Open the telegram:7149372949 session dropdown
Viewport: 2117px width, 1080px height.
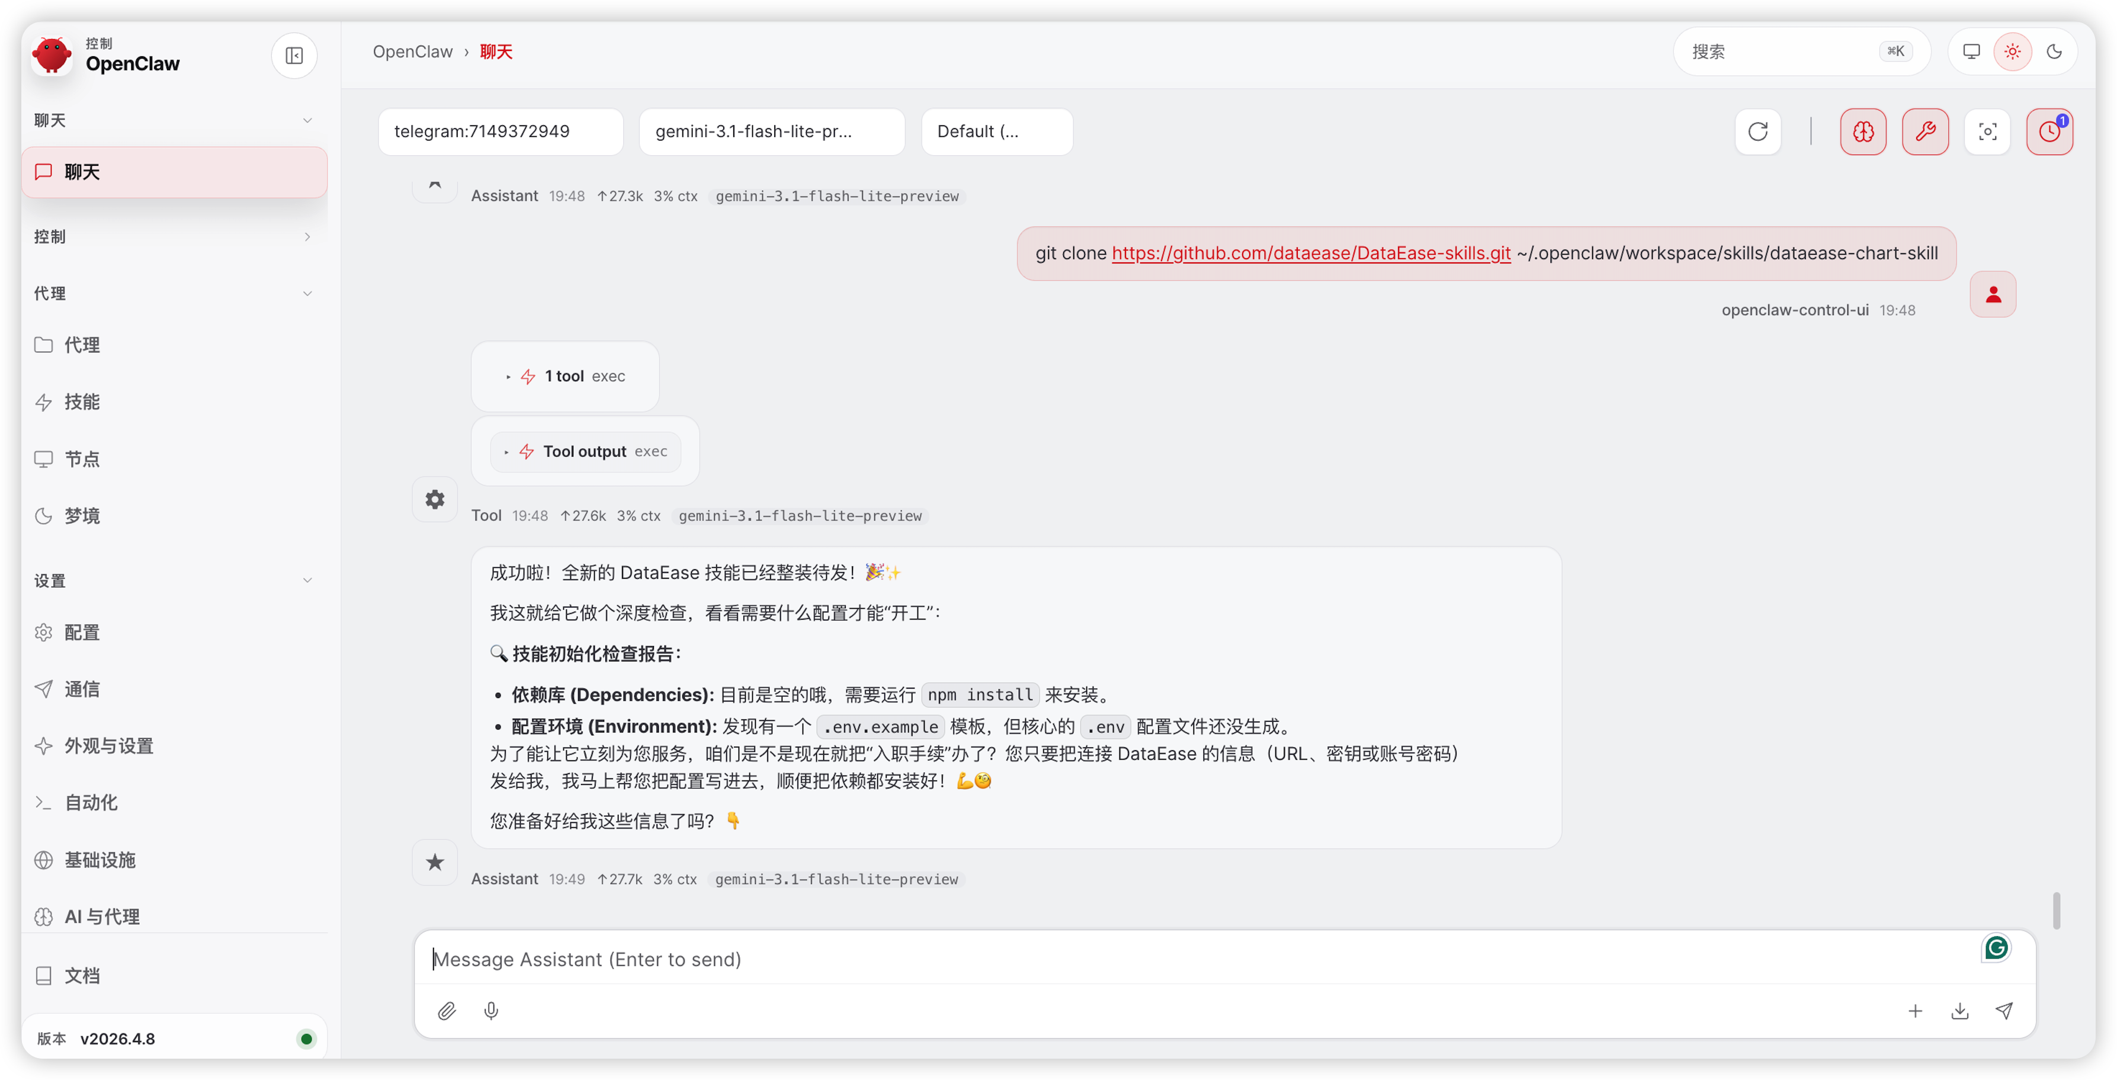[x=501, y=131]
